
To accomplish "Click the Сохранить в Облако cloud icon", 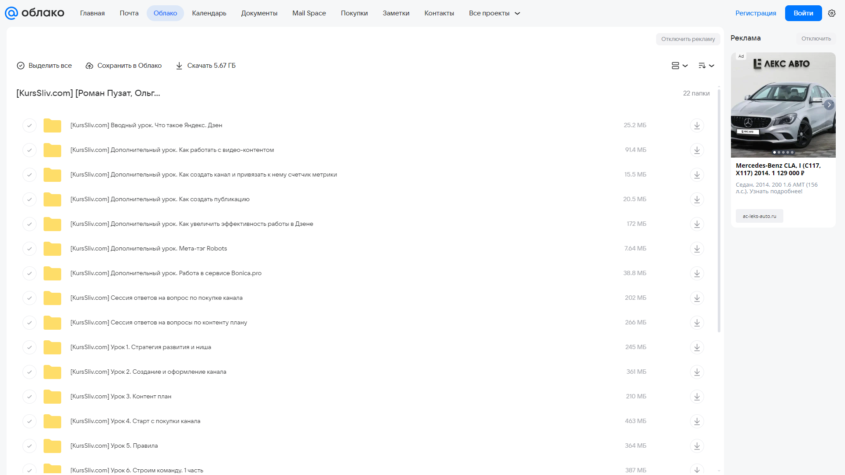I will pyautogui.click(x=89, y=66).
